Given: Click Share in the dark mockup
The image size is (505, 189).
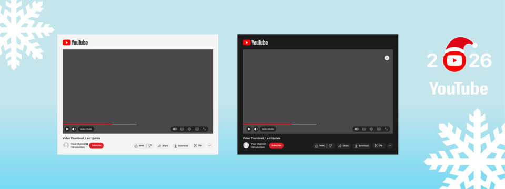Looking at the screenshot, I should click(344, 145).
